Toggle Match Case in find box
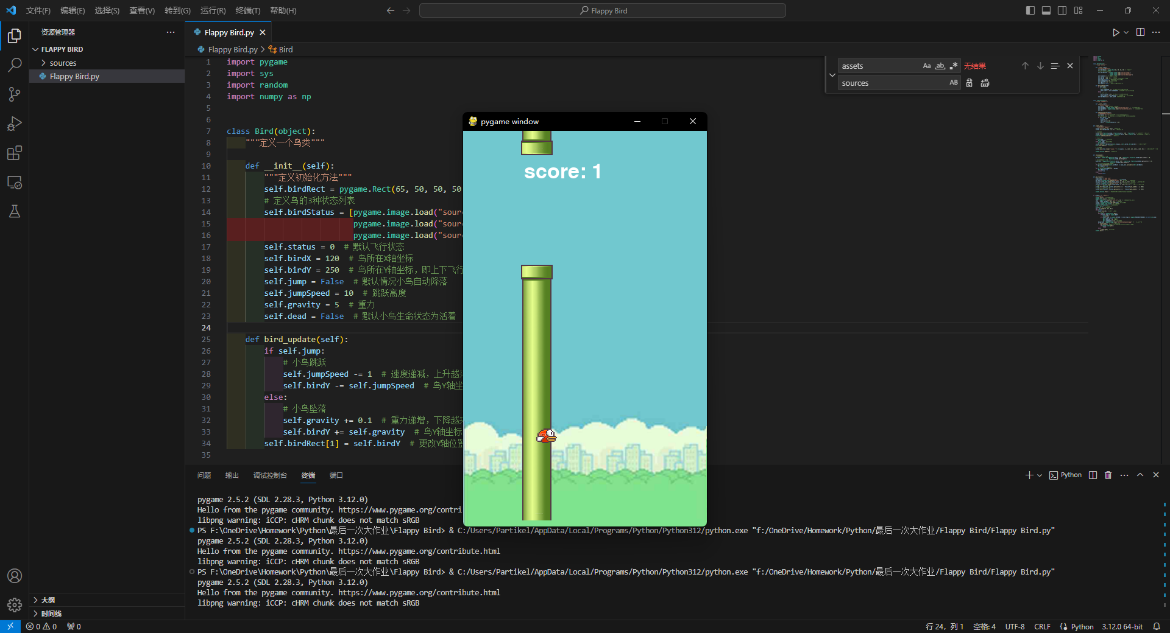1170x633 pixels. (926, 66)
